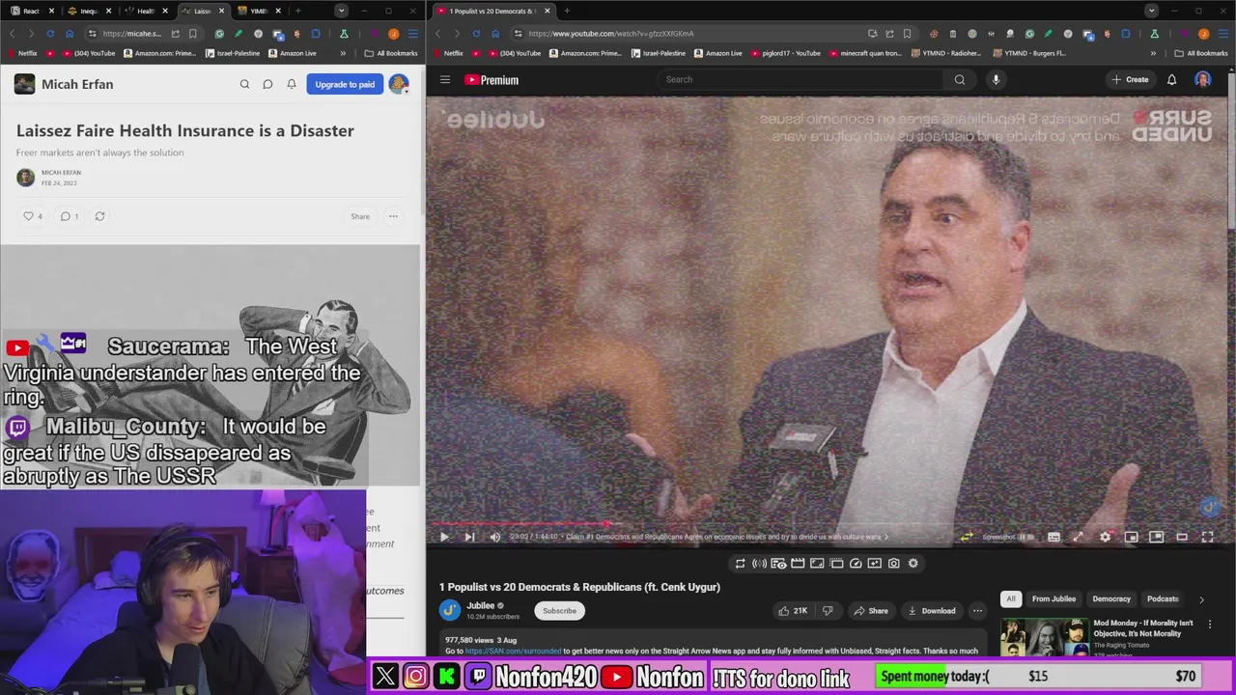
Task: Share the YouTube video
Action: point(870,610)
